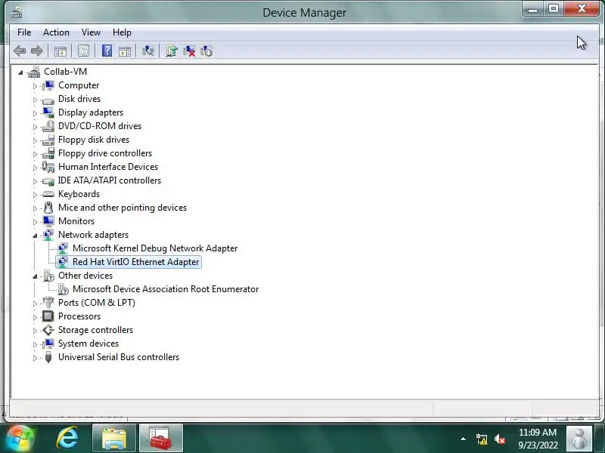The image size is (605, 453).
Task: Click the Forward arrow toolbar icon
Action: tap(37, 51)
